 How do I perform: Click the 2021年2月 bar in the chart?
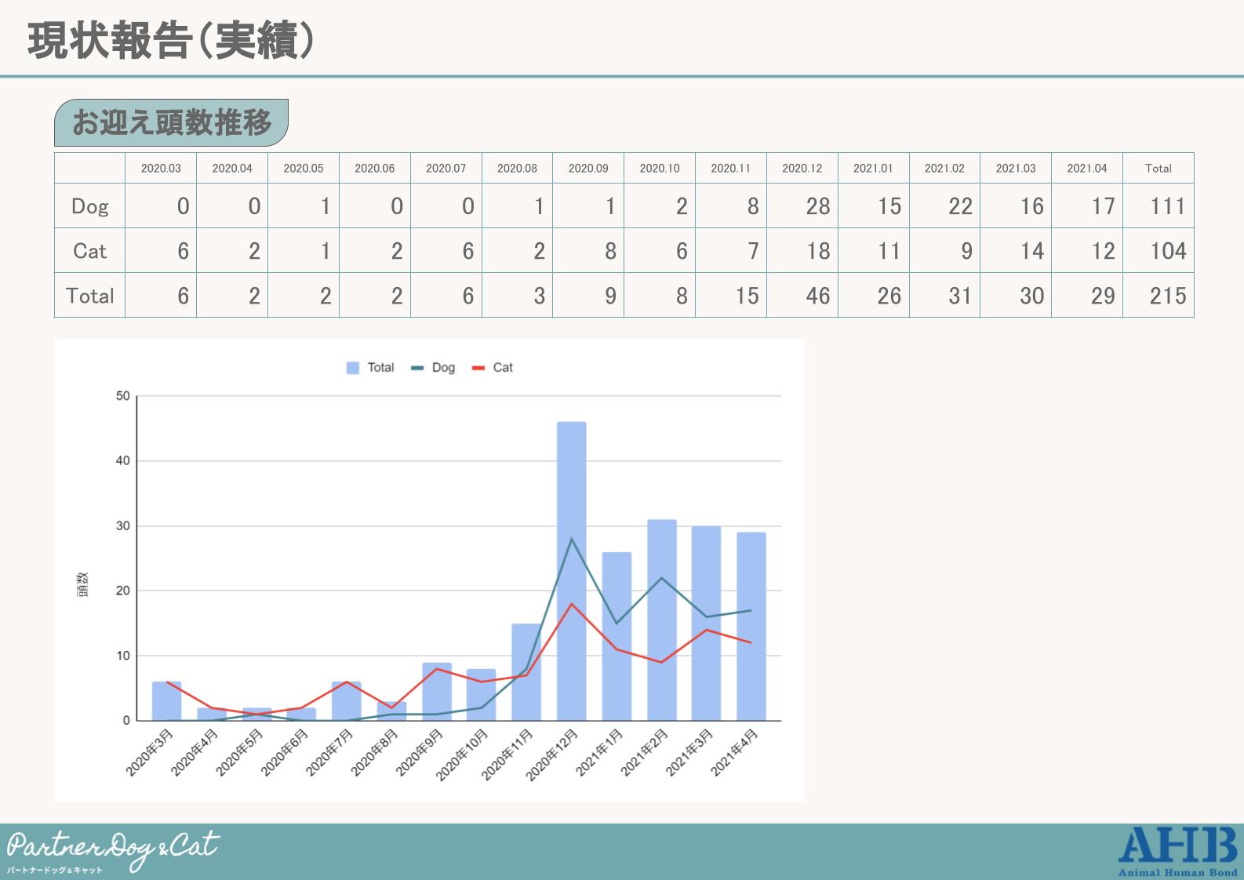(661, 620)
